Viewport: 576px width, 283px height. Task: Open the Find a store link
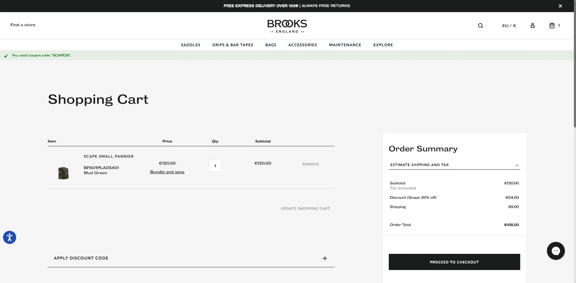point(23,25)
